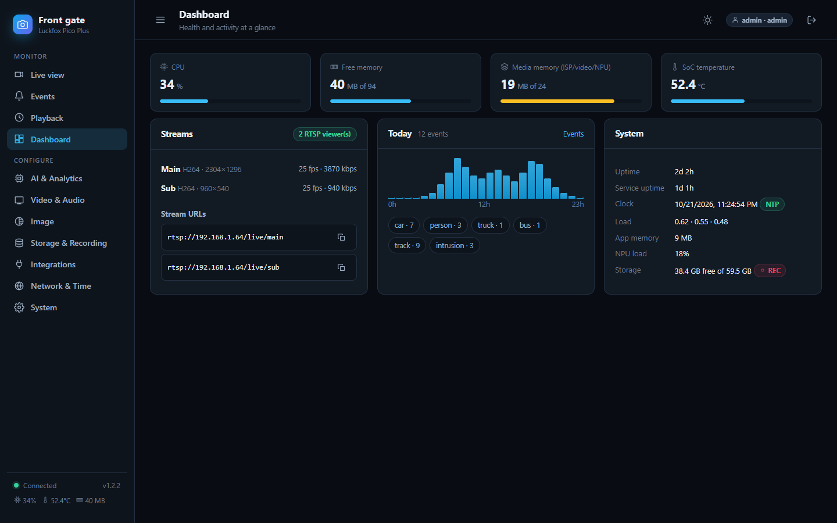The width and height of the screenshot is (837, 523).
Task: Click the Storage & Recording database icon
Action: [19, 243]
